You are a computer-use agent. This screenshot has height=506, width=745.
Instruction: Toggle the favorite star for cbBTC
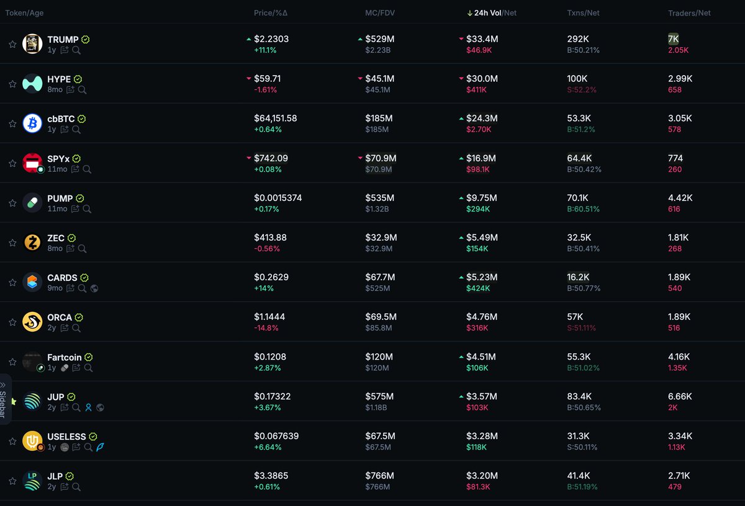pos(12,123)
